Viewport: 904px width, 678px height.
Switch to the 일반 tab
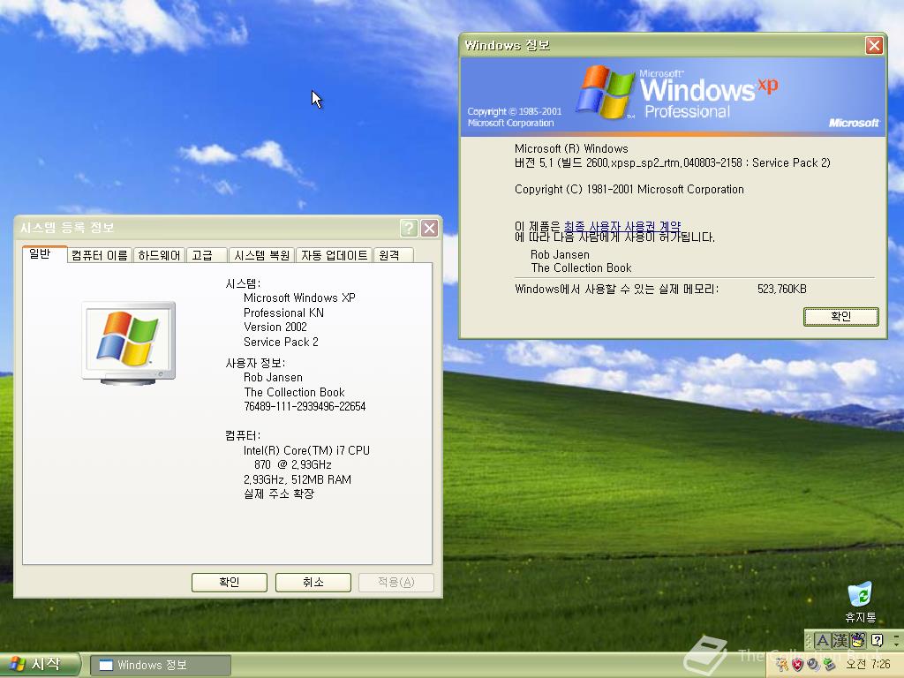44,254
